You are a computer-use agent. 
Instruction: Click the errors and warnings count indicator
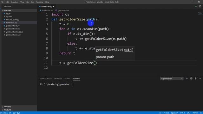[16, 113]
